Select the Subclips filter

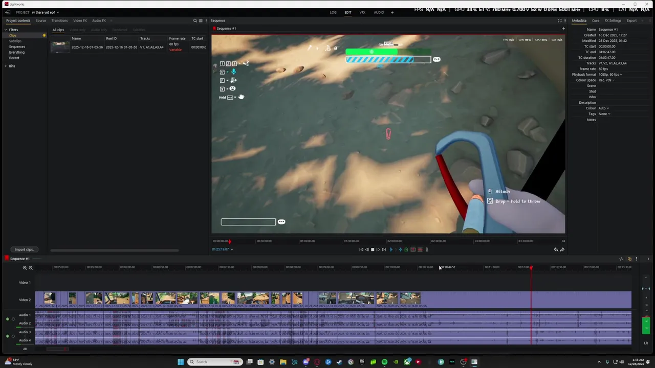tap(15, 41)
